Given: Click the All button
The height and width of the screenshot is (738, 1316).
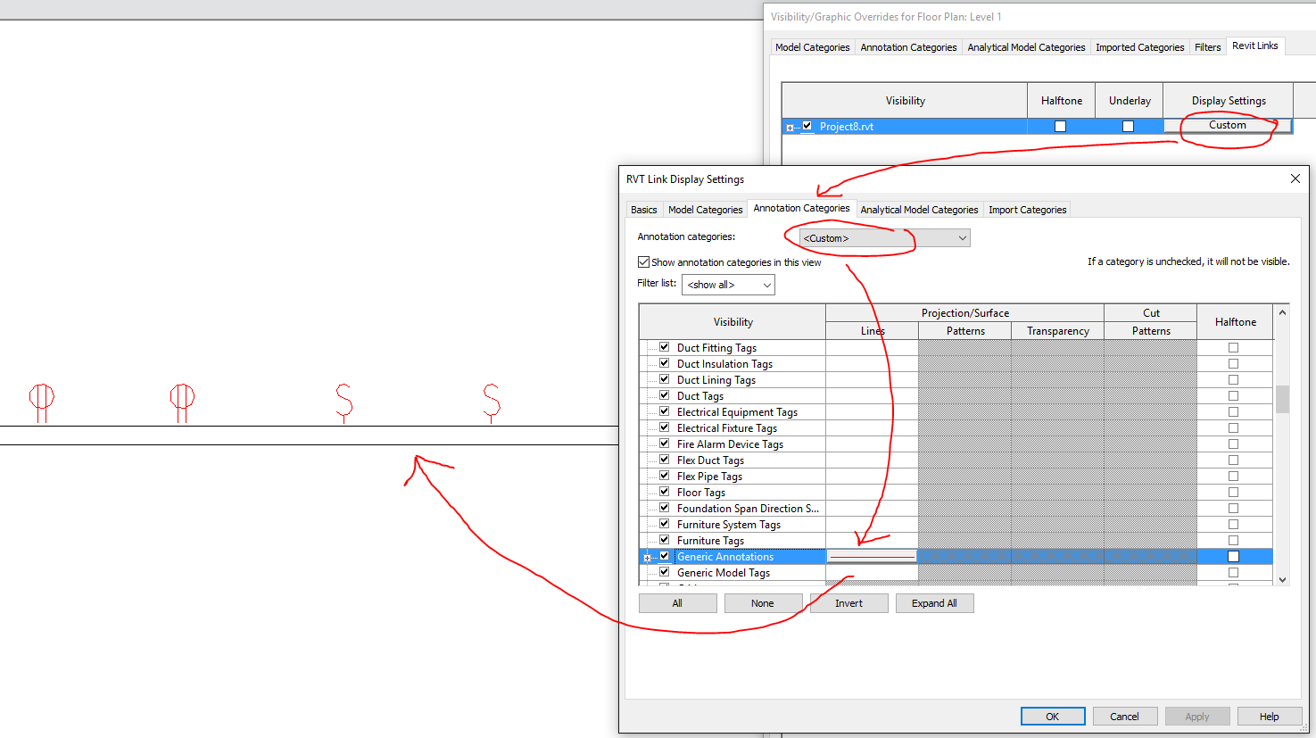Looking at the screenshot, I should 677,603.
